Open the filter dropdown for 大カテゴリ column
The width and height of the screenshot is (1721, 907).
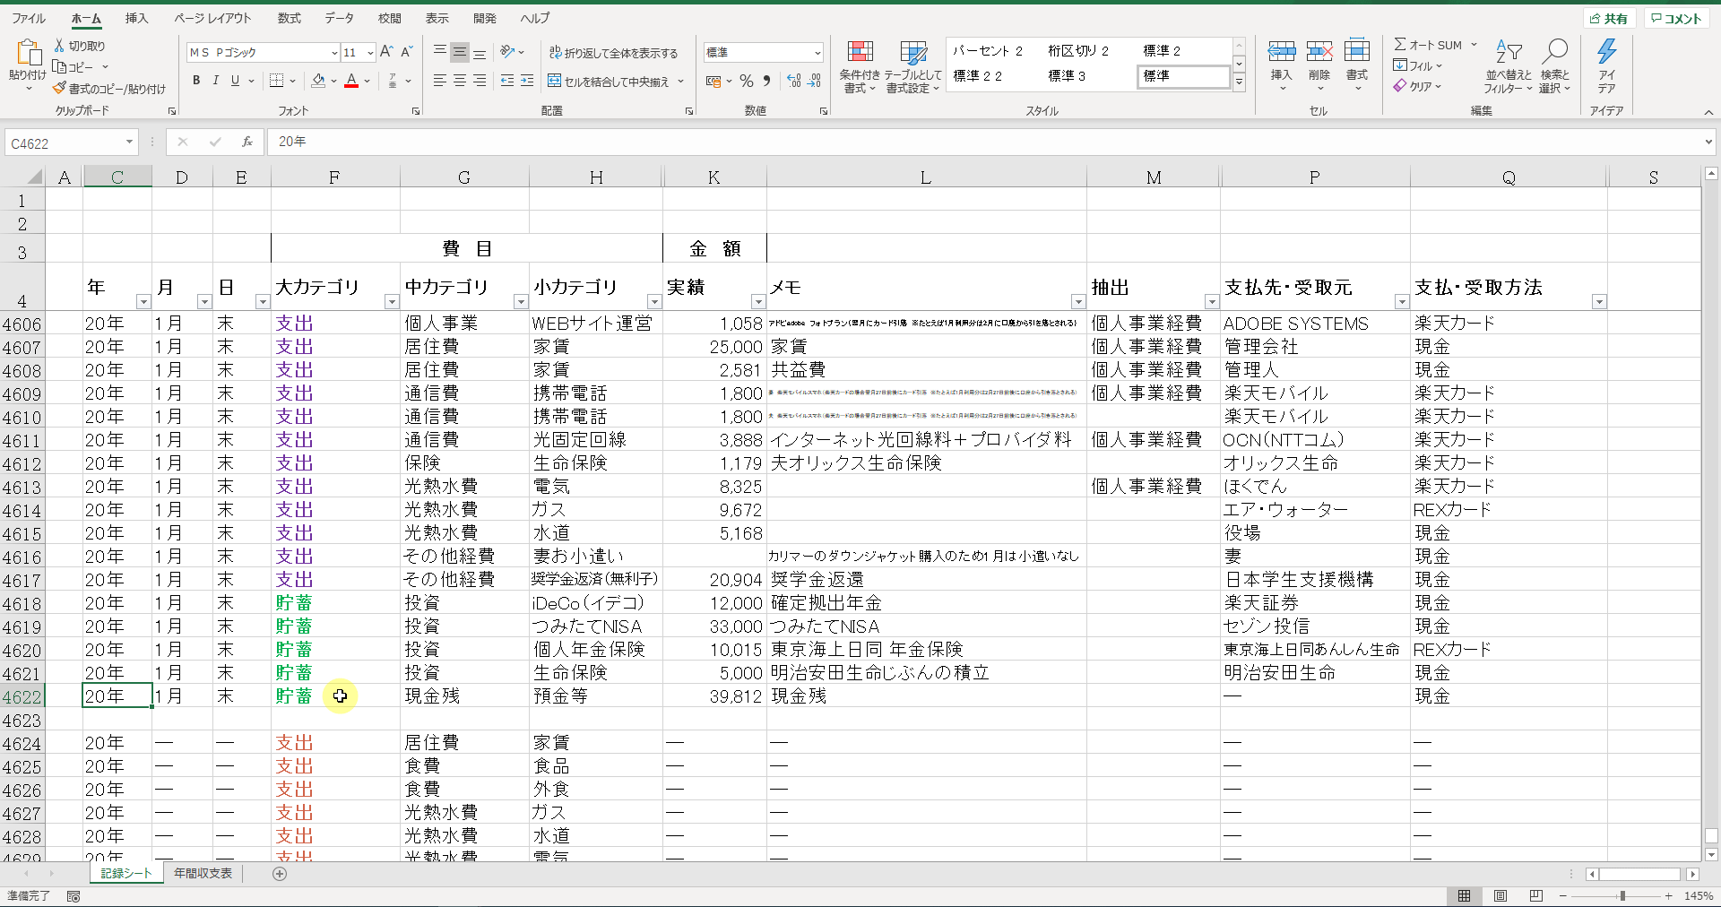tap(391, 302)
